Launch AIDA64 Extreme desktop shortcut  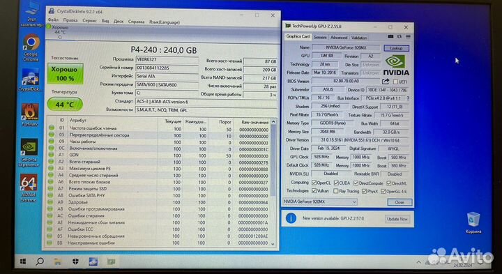[x=29, y=188]
